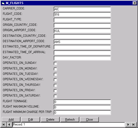Click the Add button
This screenshot has height=128, width=138.
coord(11,120)
